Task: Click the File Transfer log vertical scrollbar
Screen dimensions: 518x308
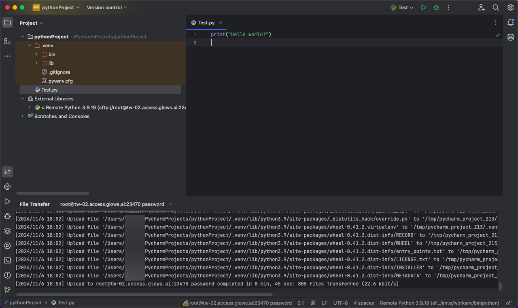Action: tap(500, 287)
